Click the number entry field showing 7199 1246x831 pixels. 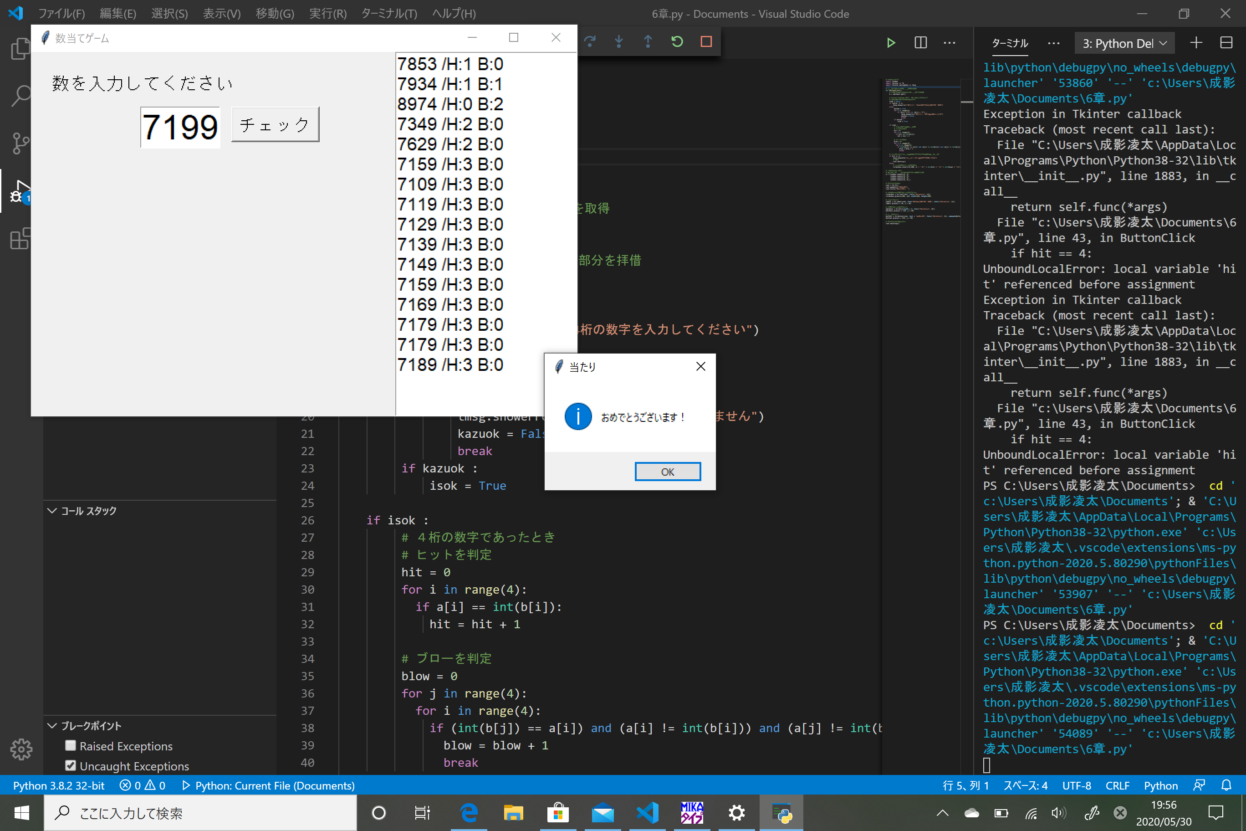pyautogui.click(x=180, y=127)
